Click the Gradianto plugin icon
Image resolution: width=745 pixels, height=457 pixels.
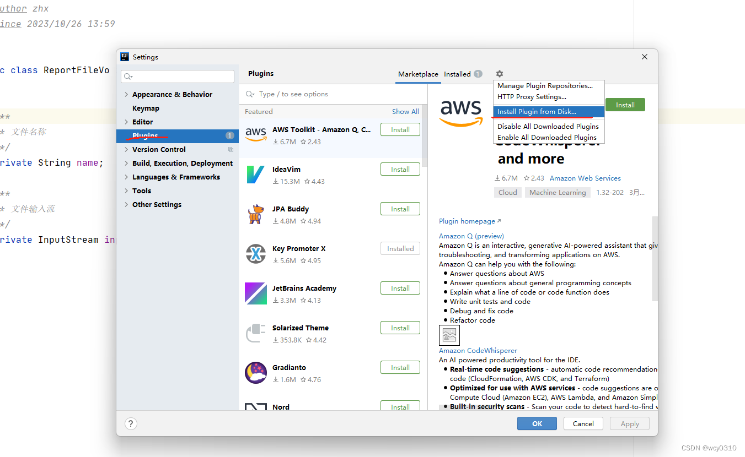(x=256, y=373)
